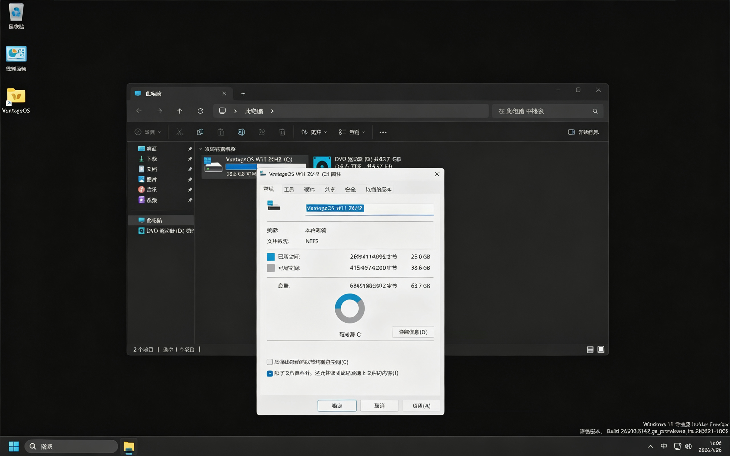Select 此电脑 in the sidebar tree
Screen dimensions: 730x456
coord(161,220)
